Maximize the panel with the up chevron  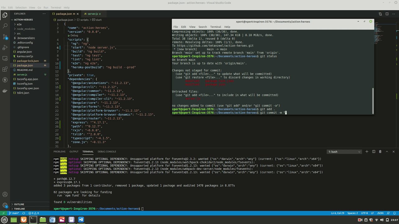click(x=387, y=152)
